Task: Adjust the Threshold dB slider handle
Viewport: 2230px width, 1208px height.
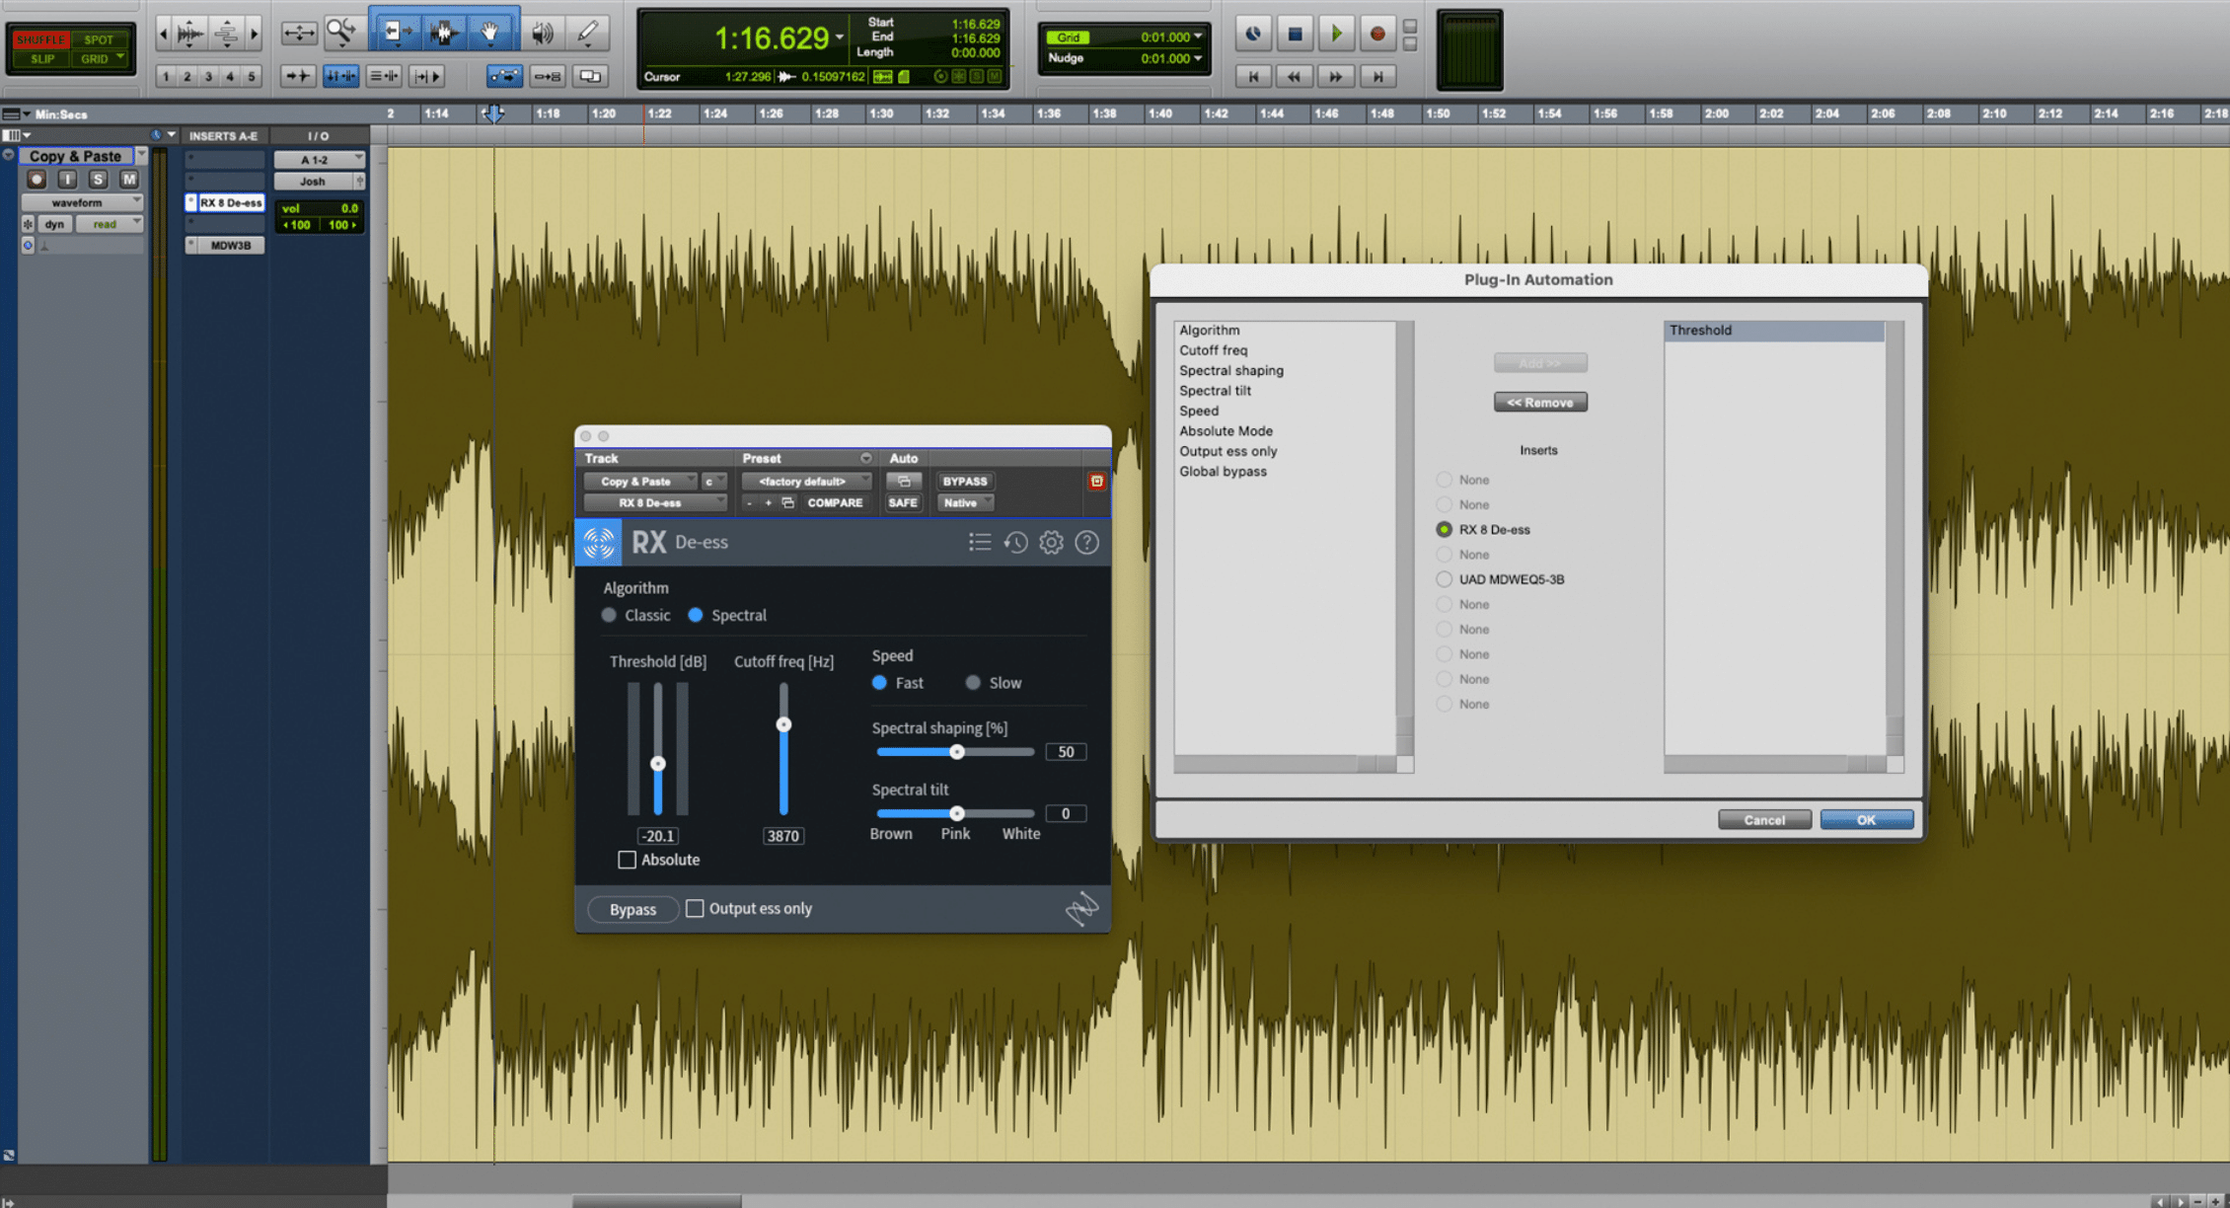Action: [658, 763]
